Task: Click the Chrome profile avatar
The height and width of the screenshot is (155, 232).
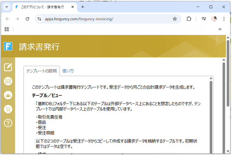Action: pyautogui.click(x=214, y=19)
